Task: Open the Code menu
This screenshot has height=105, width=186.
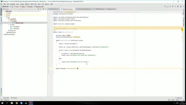Action: pyautogui.click(x=17, y=4)
